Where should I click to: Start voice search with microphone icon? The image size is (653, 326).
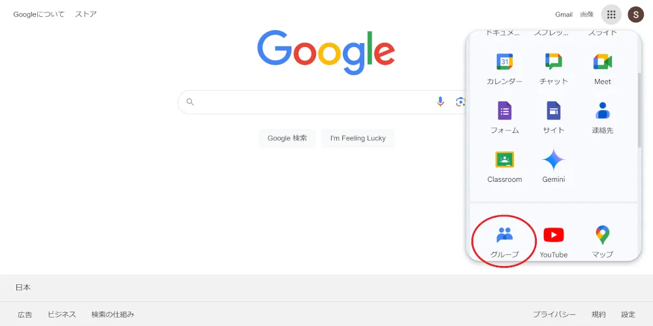point(441,102)
